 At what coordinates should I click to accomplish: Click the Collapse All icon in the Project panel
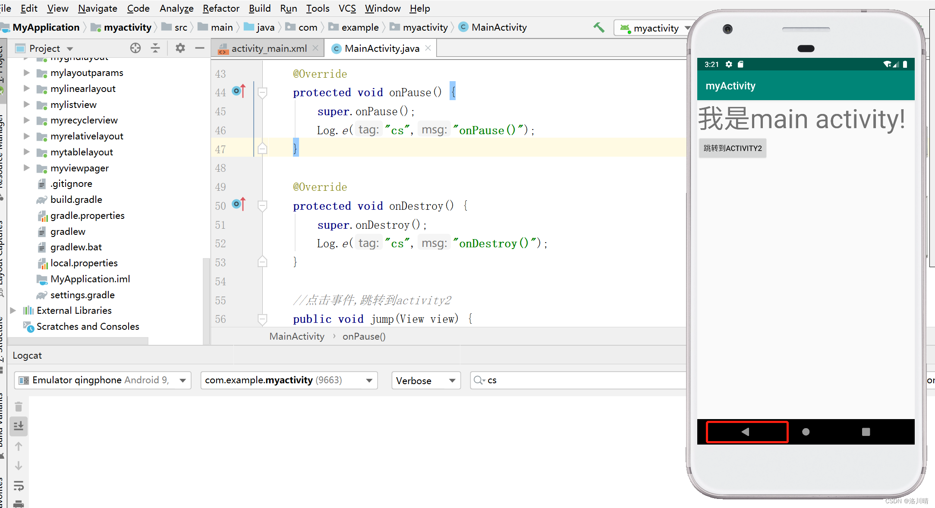pyautogui.click(x=155, y=48)
